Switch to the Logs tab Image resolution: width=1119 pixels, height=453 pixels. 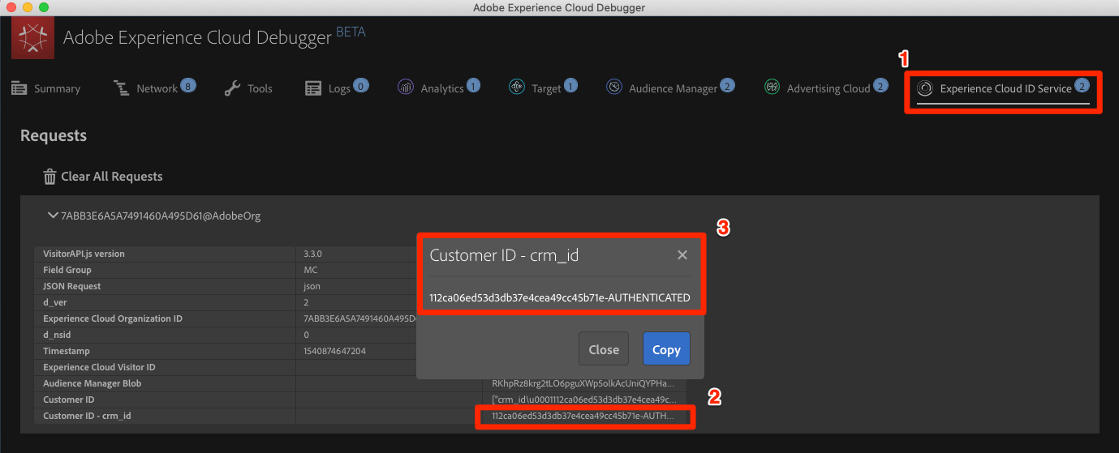pos(337,87)
